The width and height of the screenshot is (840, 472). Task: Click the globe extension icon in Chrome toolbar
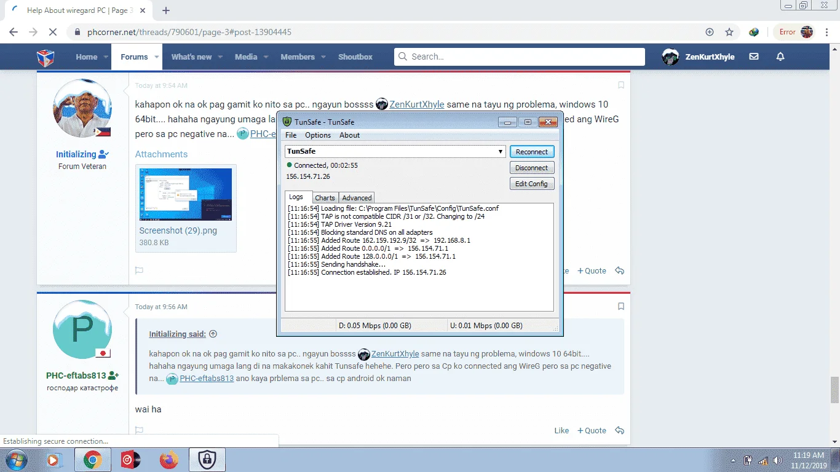click(x=754, y=32)
